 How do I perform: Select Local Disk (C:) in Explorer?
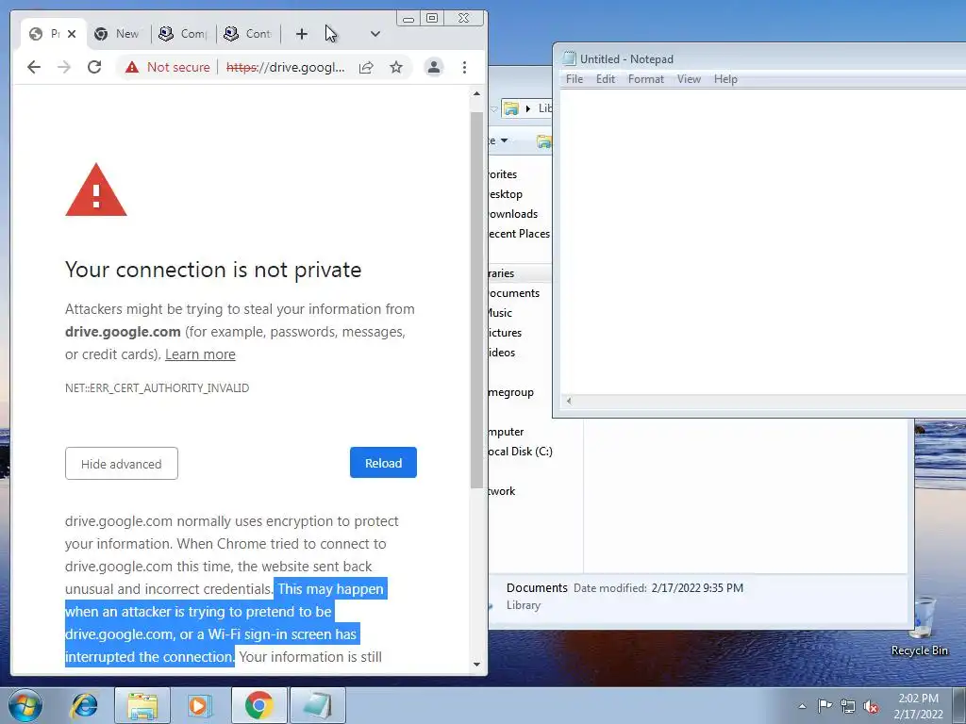[x=521, y=452]
